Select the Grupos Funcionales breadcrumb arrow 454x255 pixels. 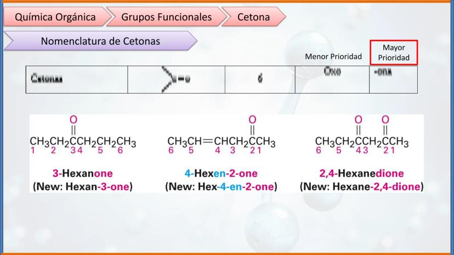coord(166,17)
